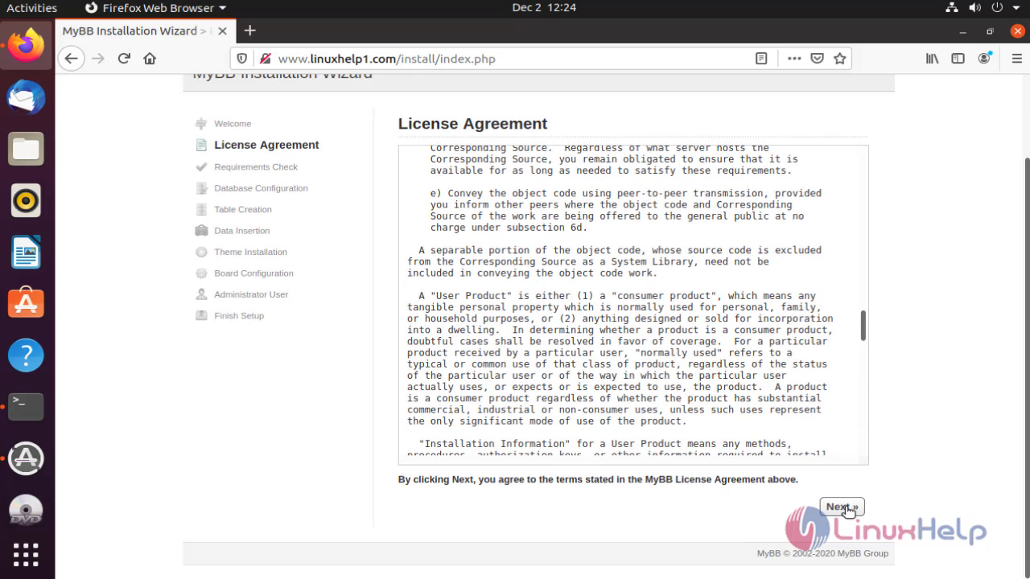Show the sidebars icon
Image resolution: width=1030 pixels, height=579 pixels.
point(958,59)
